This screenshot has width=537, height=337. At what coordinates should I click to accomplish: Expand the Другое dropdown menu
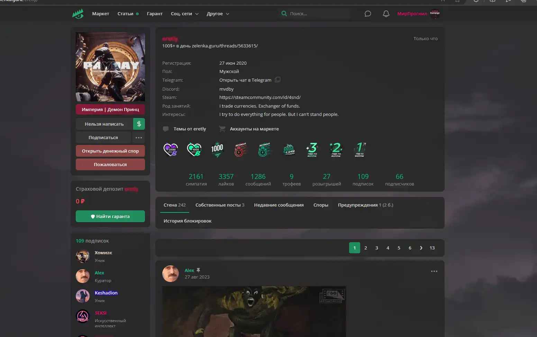click(218, 13)
